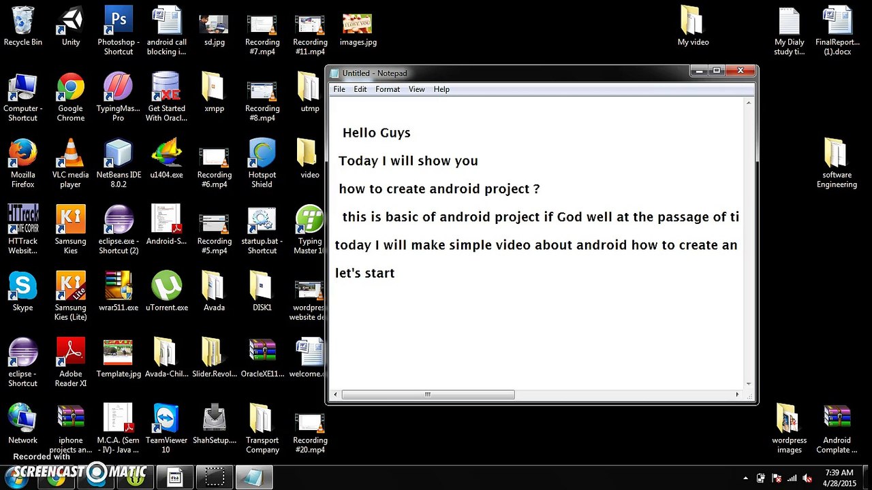Open Notepad's Help menu
The width and height of the screenshot is (872, 490).
(x=441, y=89)
